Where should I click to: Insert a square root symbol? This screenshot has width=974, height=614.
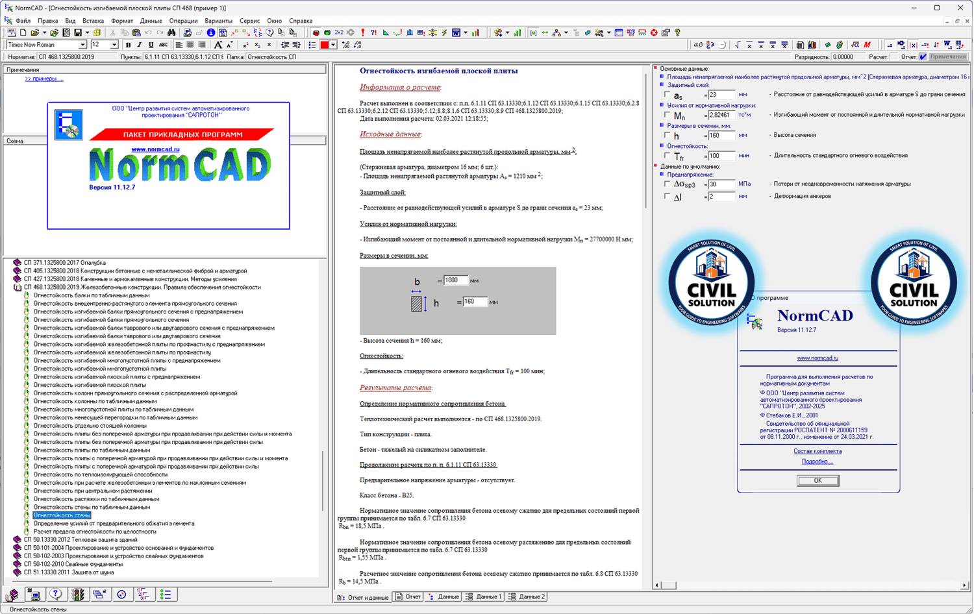coord(737,45)
